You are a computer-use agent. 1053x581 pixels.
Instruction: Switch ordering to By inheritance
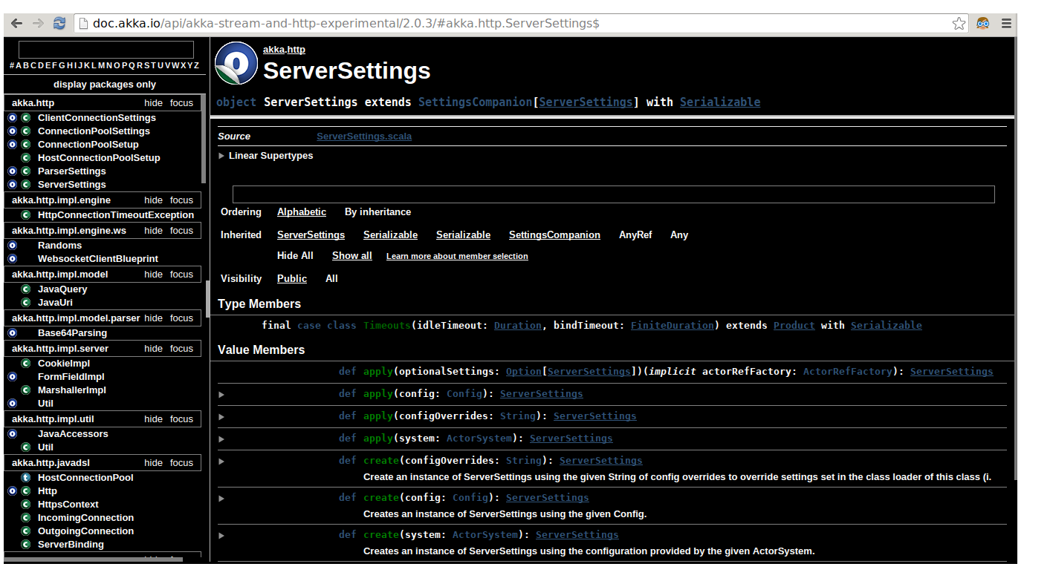(x=378, y=212)
